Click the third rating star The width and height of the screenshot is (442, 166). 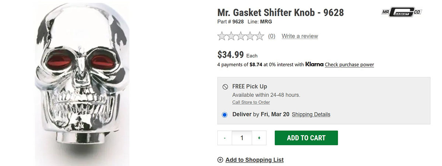241,36
